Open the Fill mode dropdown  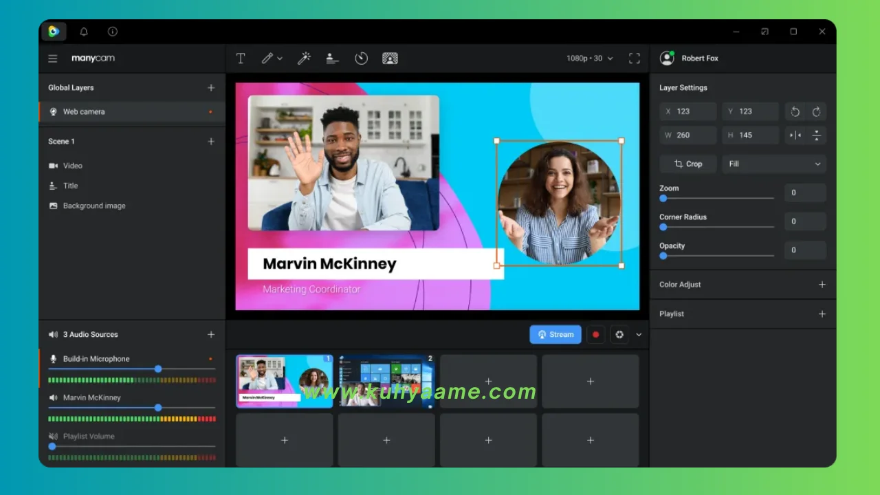pyautogui.click(x=774, y=164)
